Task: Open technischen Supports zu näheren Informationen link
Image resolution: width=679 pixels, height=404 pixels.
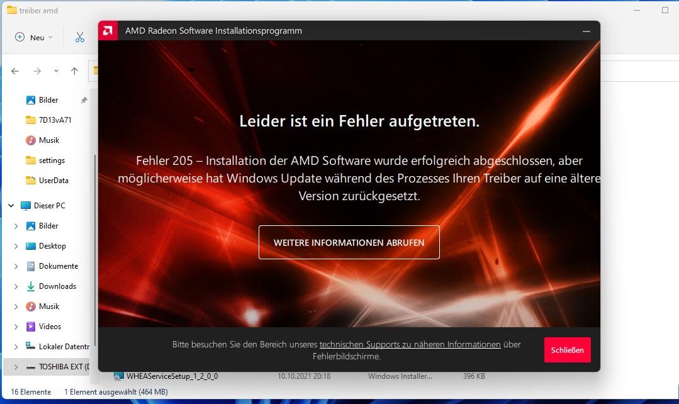Action: pyautogui.click(x=410, y=344)
